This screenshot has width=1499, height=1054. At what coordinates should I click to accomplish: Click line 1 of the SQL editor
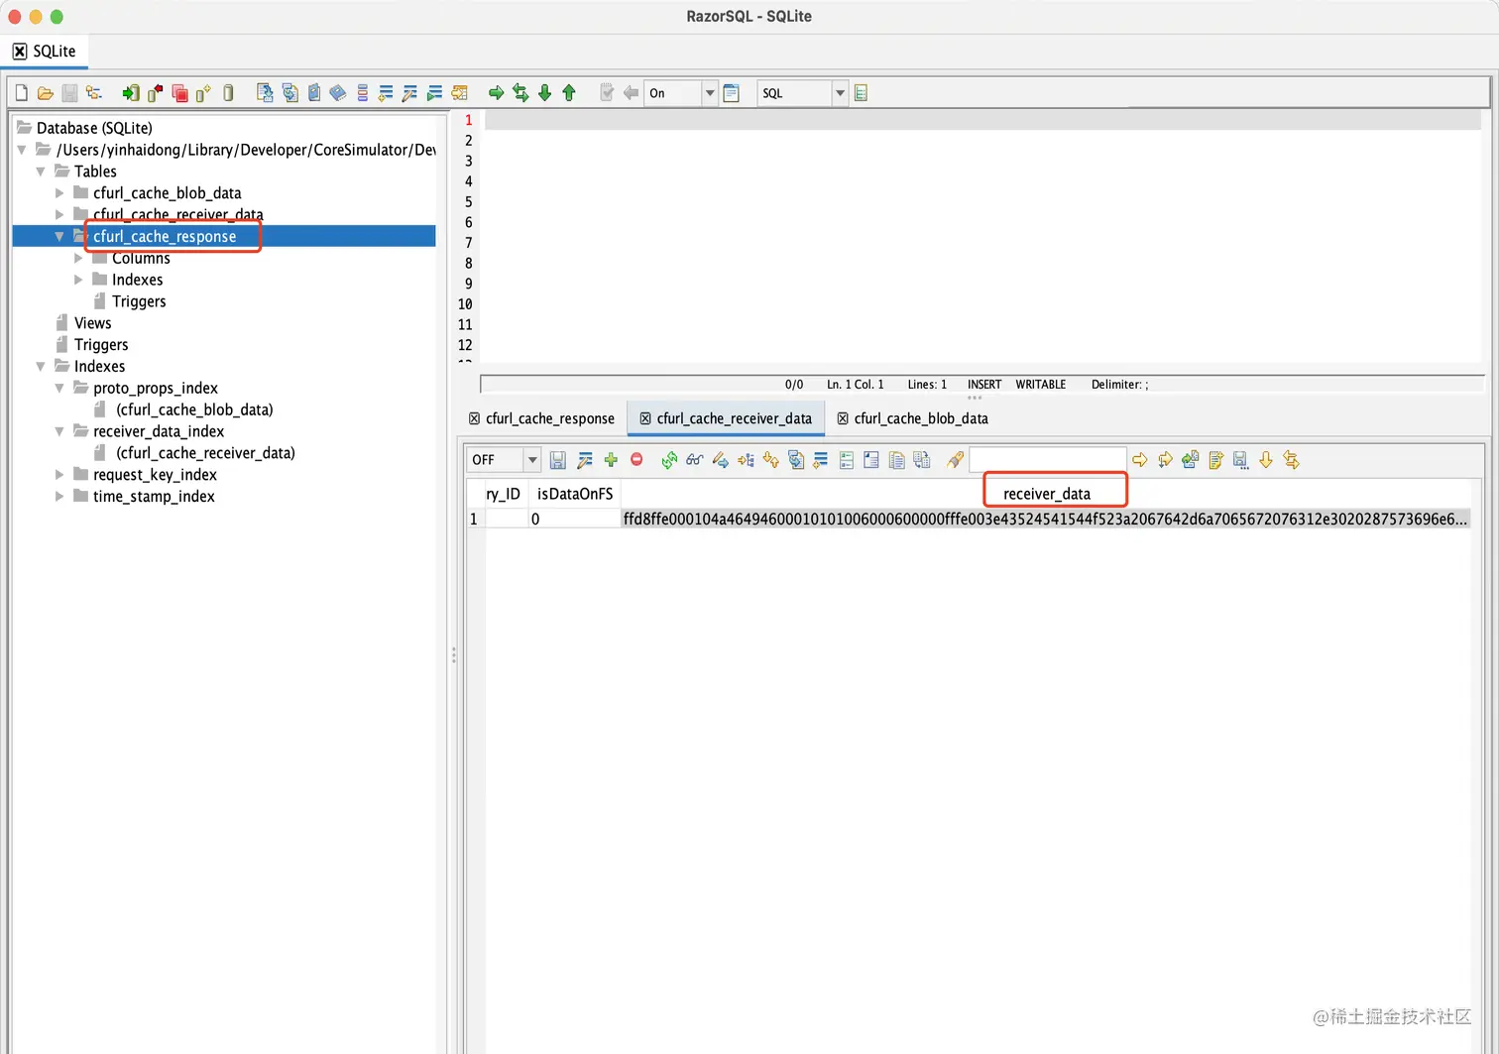(x=981, y=120)
